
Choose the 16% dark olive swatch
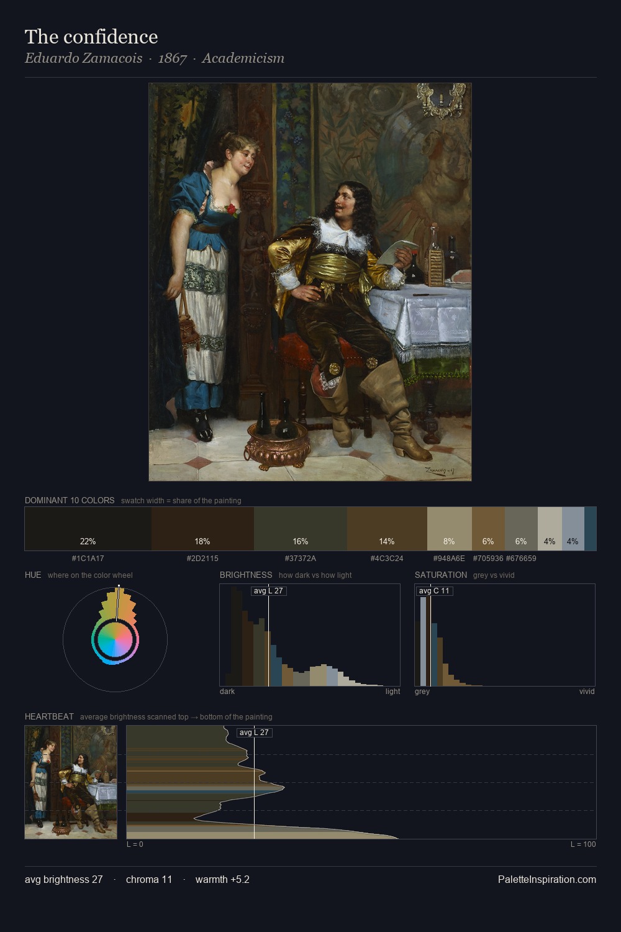(x=301, y=529)
